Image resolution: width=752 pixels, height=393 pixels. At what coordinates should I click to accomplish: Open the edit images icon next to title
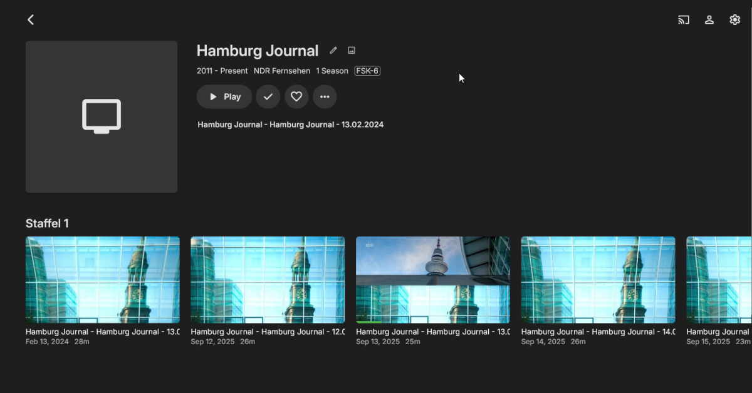[x=352, y=50]
